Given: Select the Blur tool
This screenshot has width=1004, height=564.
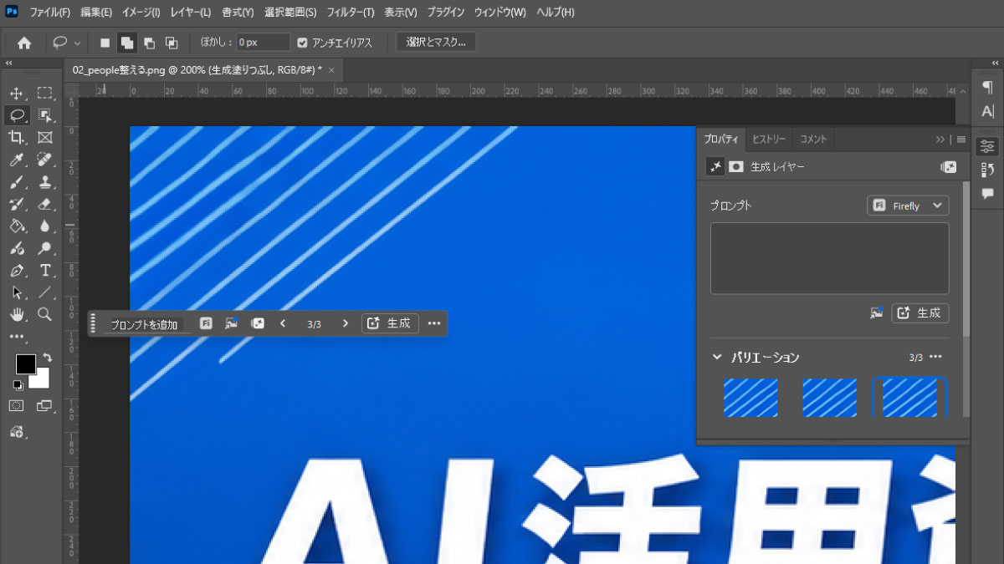Looking at the screenshot, I should [x=44, y=226].
